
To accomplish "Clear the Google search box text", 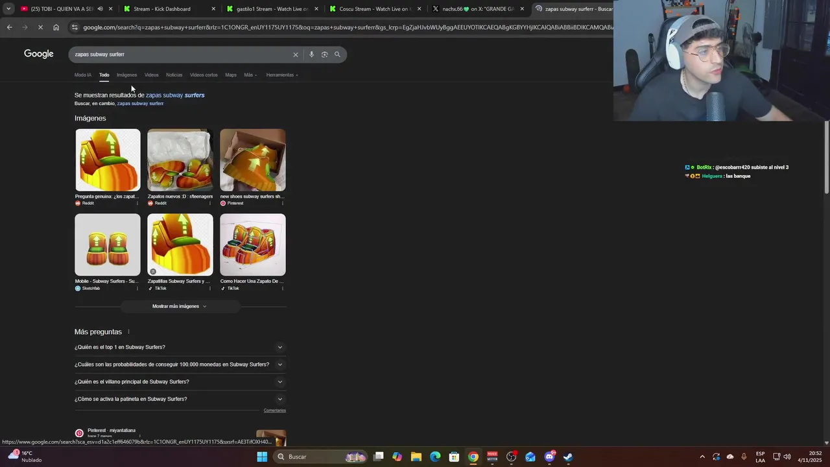I will click(296, 54).
